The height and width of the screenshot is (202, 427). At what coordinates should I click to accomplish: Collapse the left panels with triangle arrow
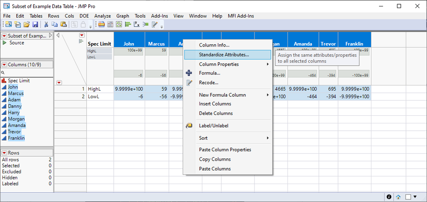[x=58, y=35]
